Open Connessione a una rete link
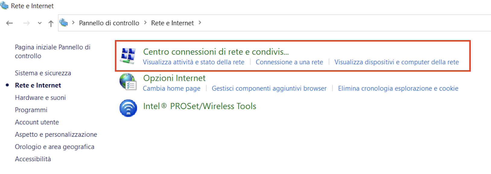Screen dimensions: 491x174 [289, 62]
